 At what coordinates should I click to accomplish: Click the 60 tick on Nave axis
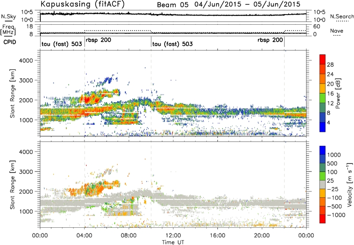pos(316,27)
